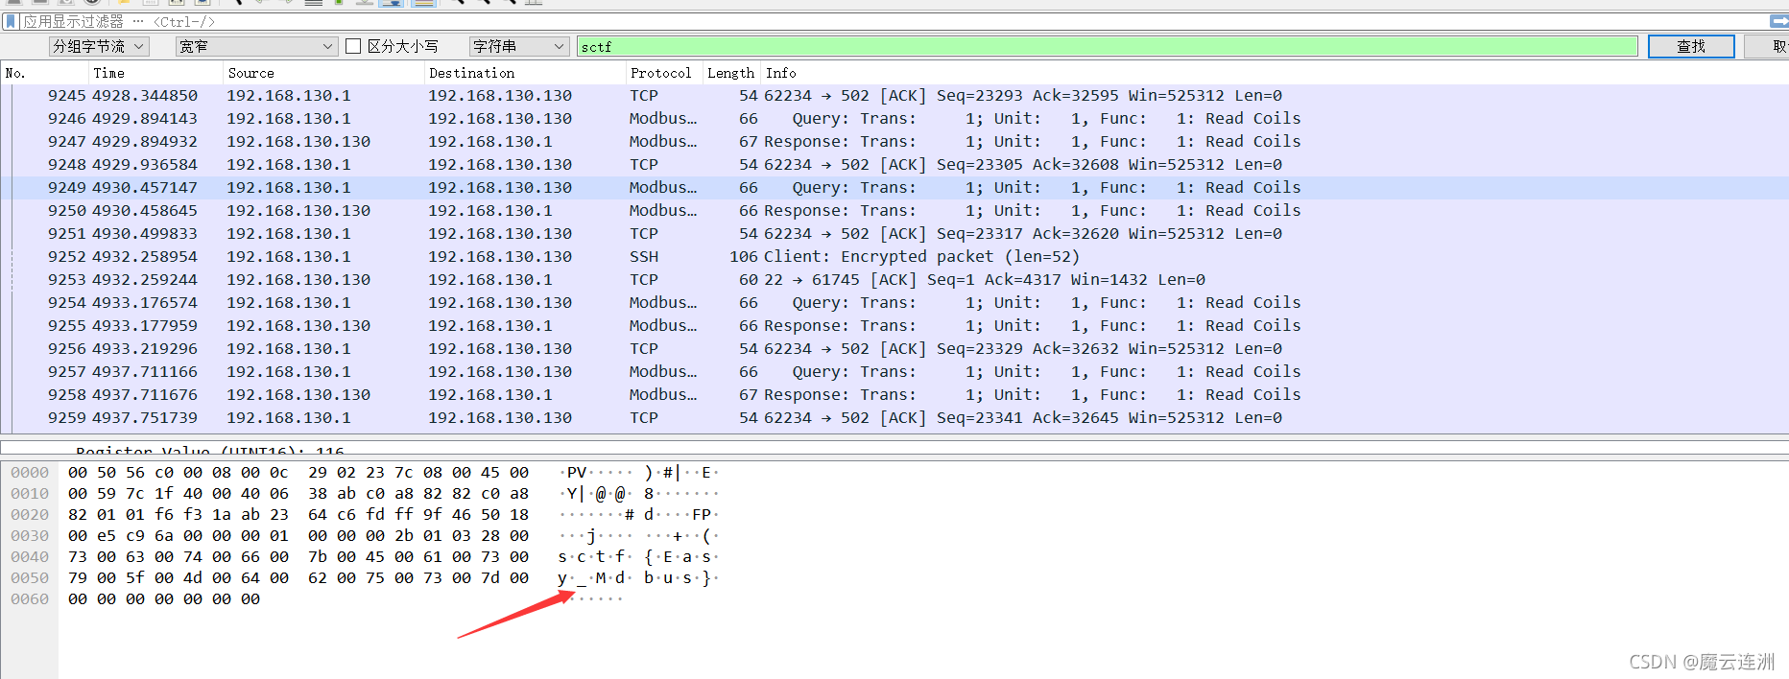Click hex bytes on offset 0030 line
This screenshot has width=1789, height=679.
coord(298,536)
